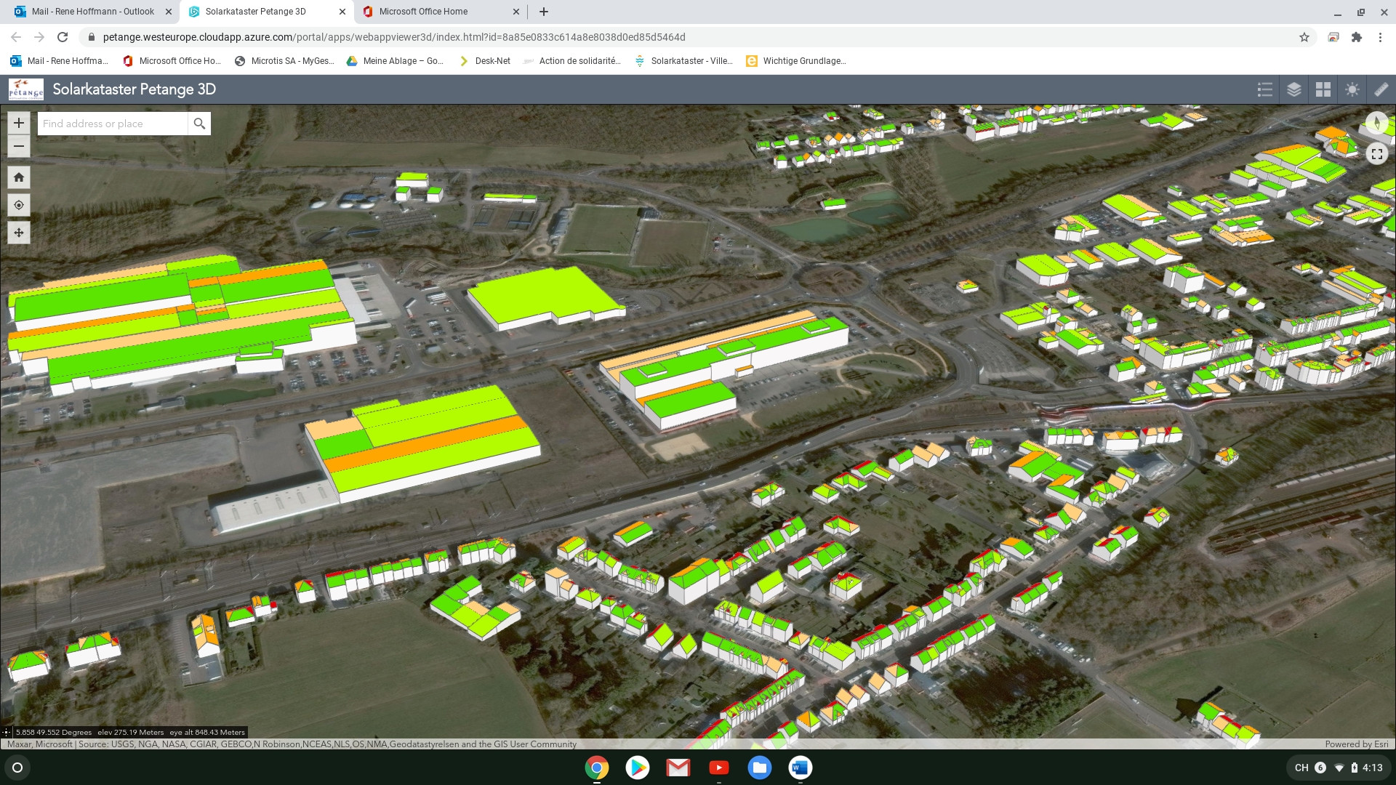This screenshot has width=1396, height=785.
Task: Open Meine Ablage Google Drive bookmark
Action: tap(395, 61)
